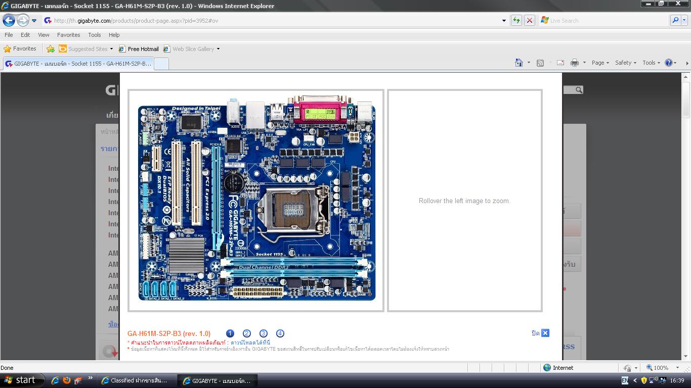The width and height of the screenshot is (691, 388).
Task: Open Firefox from the quick launch bar
Action: click(x=56, y=380)
